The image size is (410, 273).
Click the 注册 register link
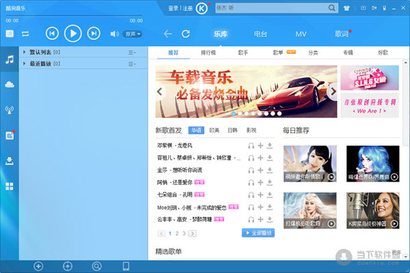[x=187, y=9]
